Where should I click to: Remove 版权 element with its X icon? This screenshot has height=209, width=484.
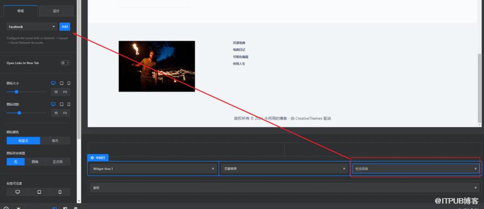(475, 188)
